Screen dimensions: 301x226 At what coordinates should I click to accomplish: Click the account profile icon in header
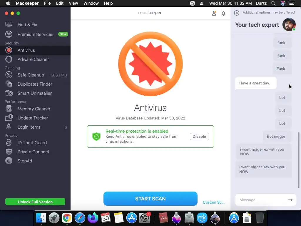pos(214,13)
